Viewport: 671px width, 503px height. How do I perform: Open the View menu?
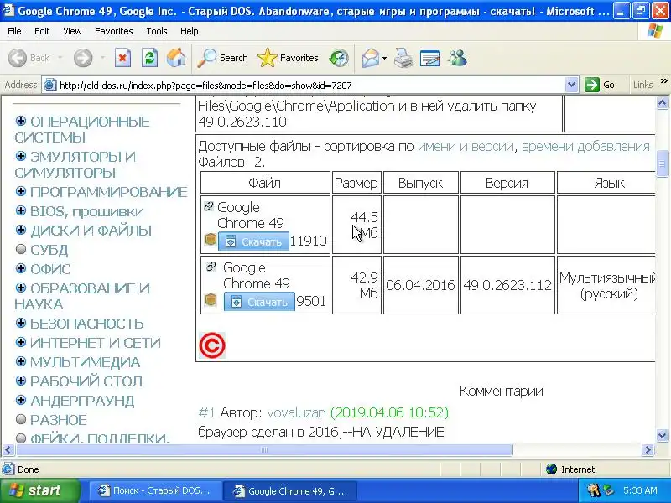point(72,31)
